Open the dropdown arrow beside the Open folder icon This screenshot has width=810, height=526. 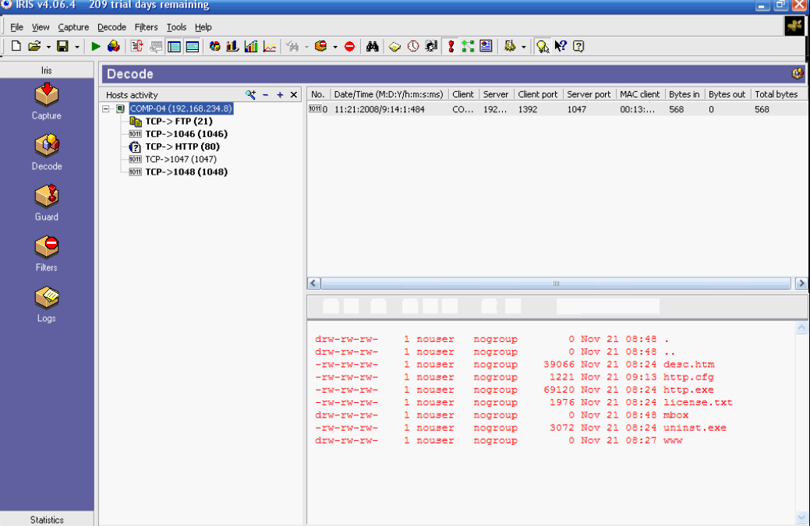(x=48, y=47)
